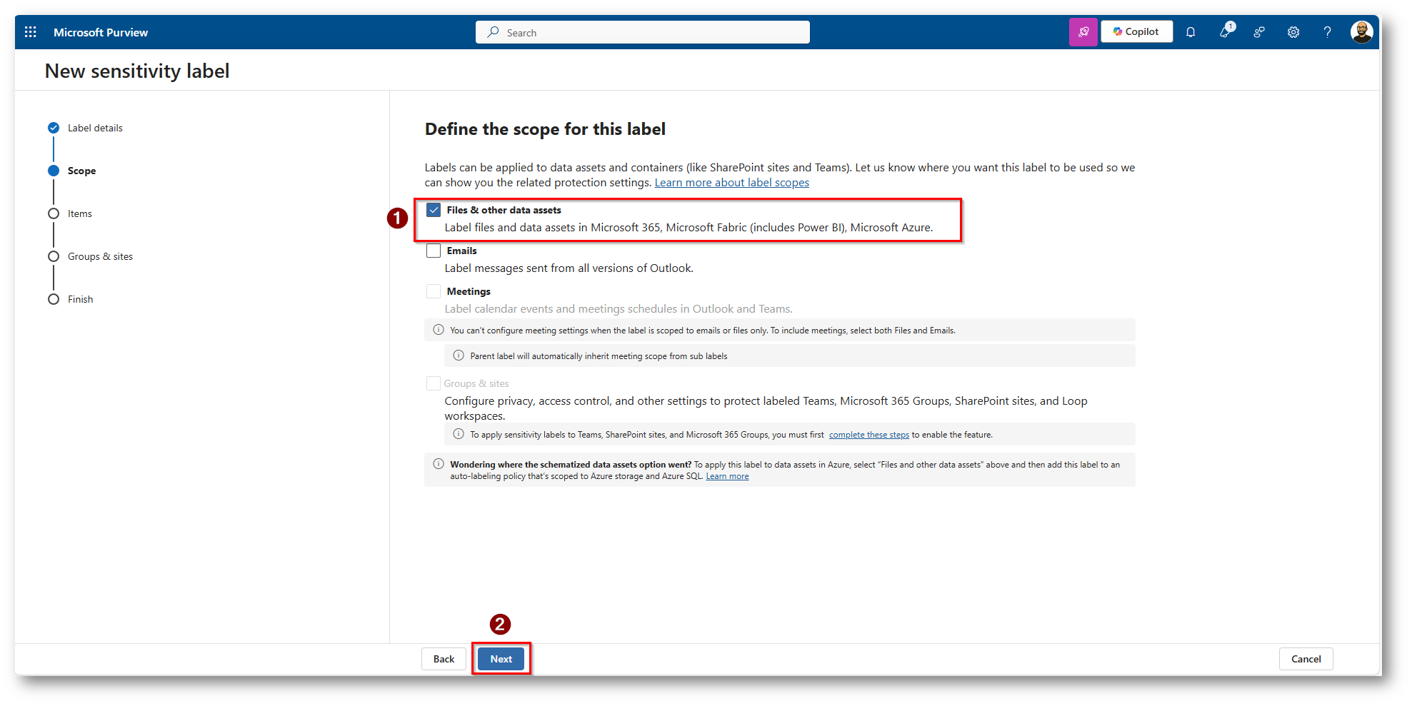Click the Back button
This screenshot has width=1412, height=706.
(444, 659)
